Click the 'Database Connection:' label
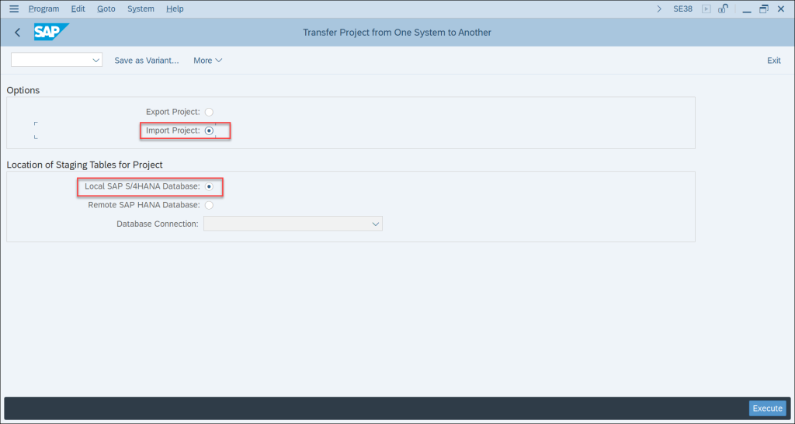Viewport: 795px width, 424px height. 158,224
